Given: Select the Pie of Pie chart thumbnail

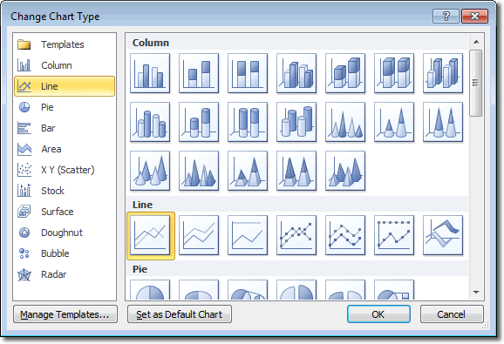Looking at the screenshot, I should (248, 290).
